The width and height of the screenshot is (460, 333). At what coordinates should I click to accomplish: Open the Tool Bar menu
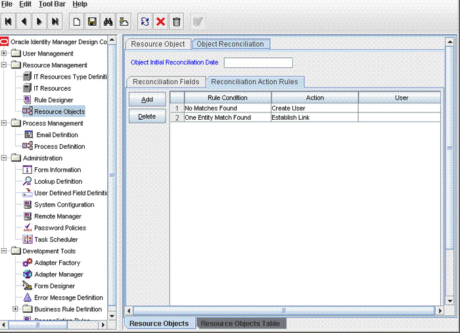[x=52, y=4]
